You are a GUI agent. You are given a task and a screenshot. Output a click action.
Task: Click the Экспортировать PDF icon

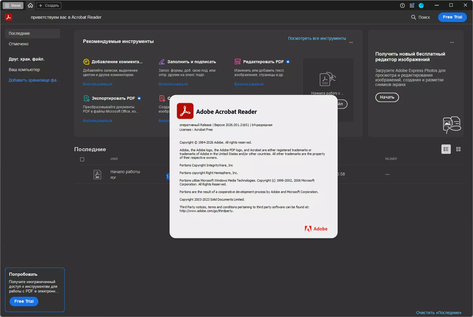(86, 98)
